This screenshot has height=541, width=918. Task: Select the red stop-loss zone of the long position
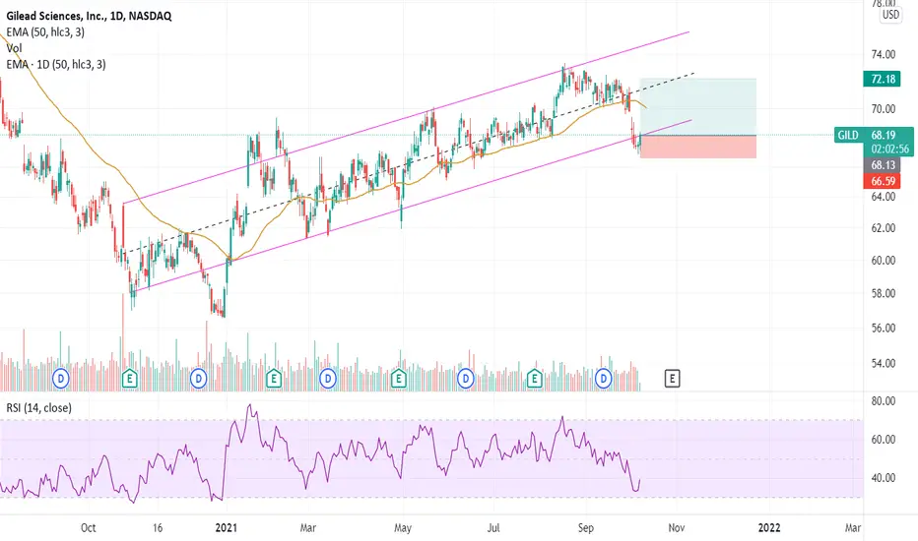point(698,147)
